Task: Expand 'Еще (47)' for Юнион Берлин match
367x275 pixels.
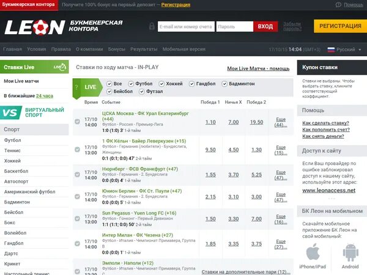Action: (281, 197)
